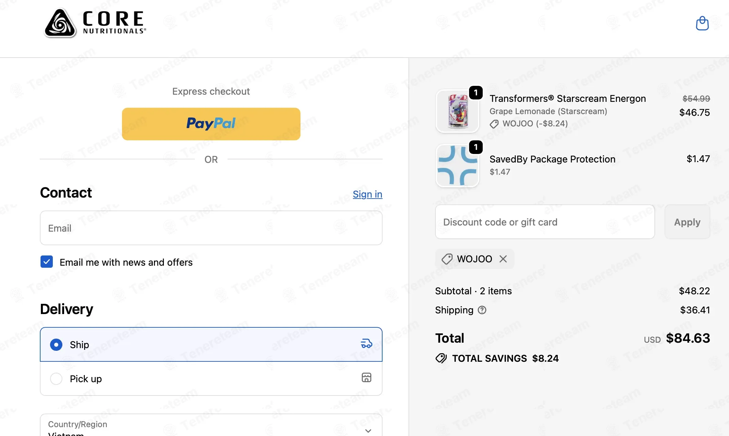Image resolution: width=729 pixels, height=436 pixels.
Task: Click the Transformers Starscream product thumbnail
Action: 457,111
